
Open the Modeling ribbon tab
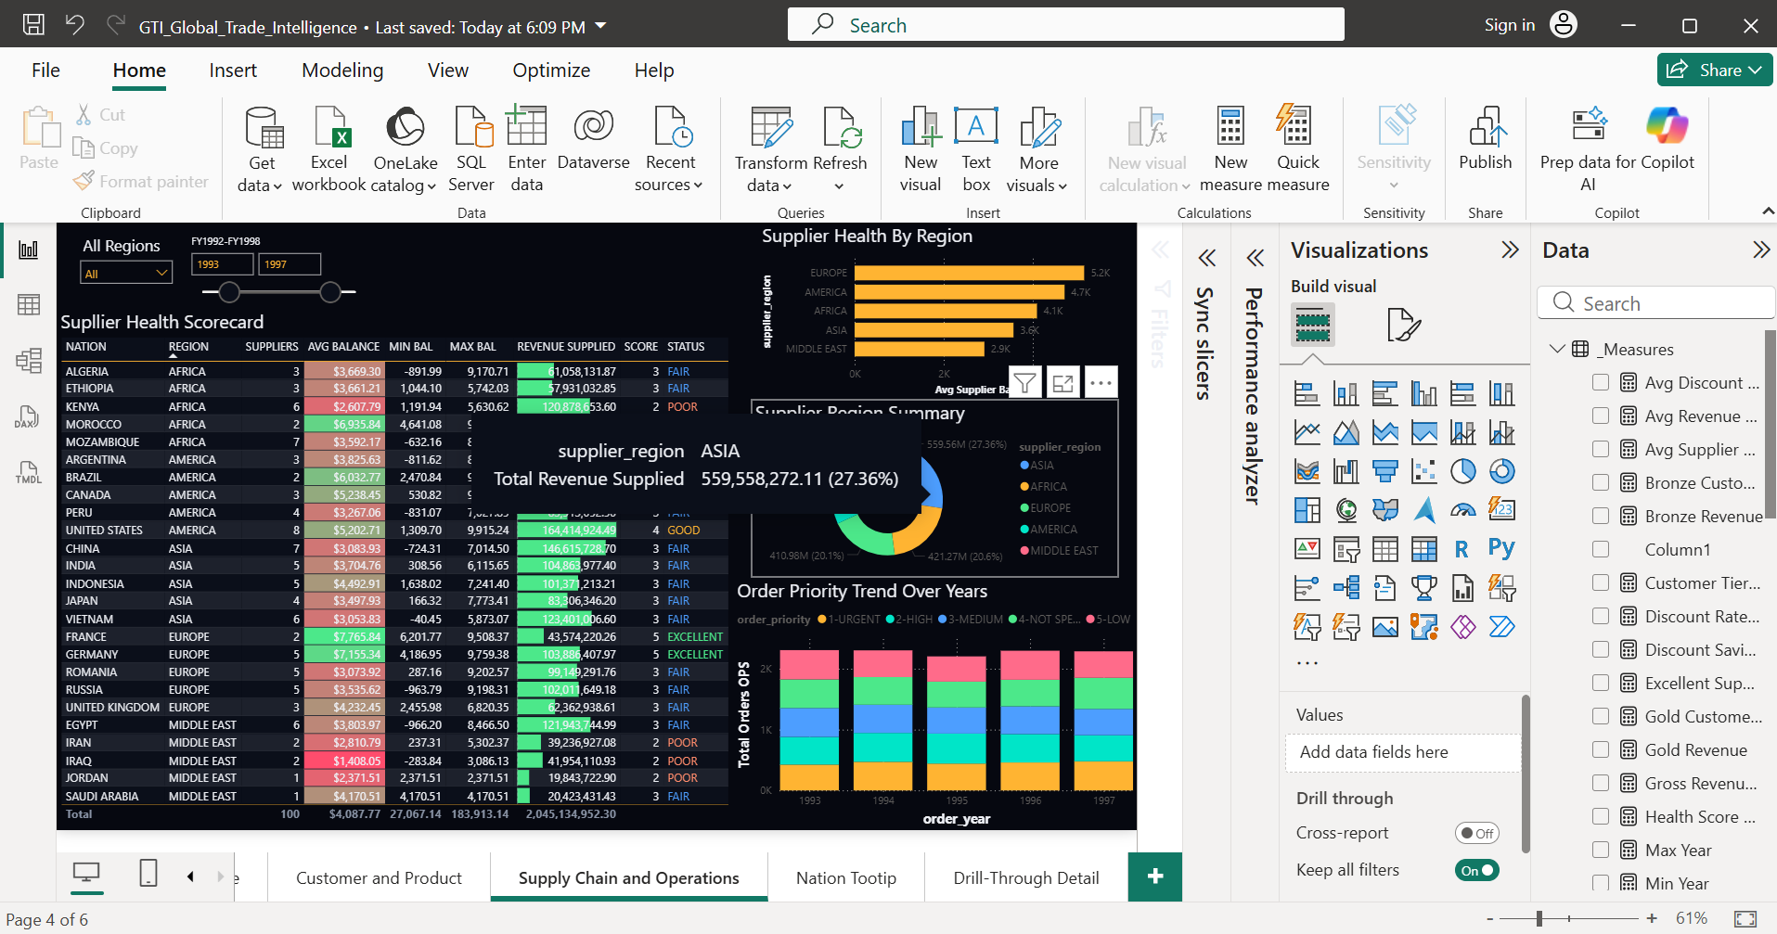[x=342, y=70]
